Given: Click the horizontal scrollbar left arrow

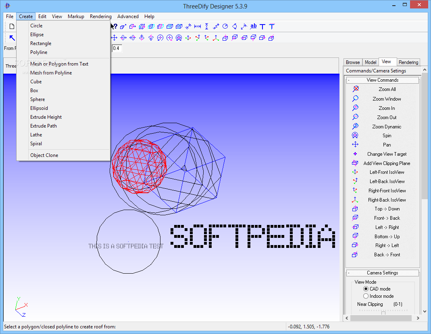Looking at the screenshot, I should pyautogui.click(x=347, y=318).
